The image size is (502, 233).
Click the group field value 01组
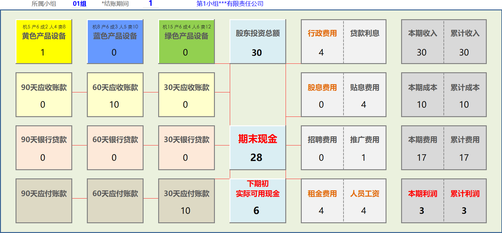tap(80, 4)
